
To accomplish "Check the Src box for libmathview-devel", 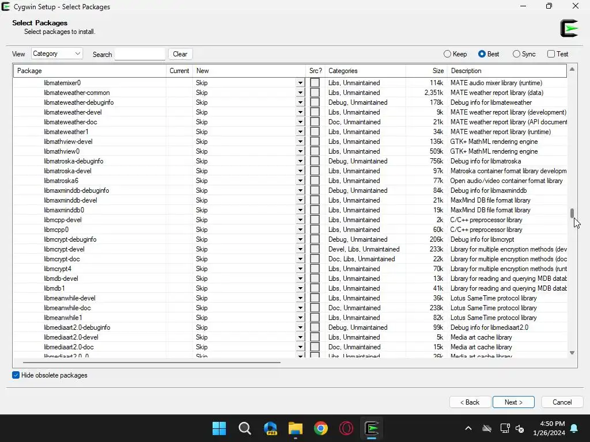I will pos(315,142).
